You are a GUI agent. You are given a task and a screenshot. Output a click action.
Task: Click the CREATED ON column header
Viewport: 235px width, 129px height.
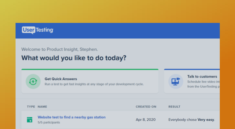146,107
